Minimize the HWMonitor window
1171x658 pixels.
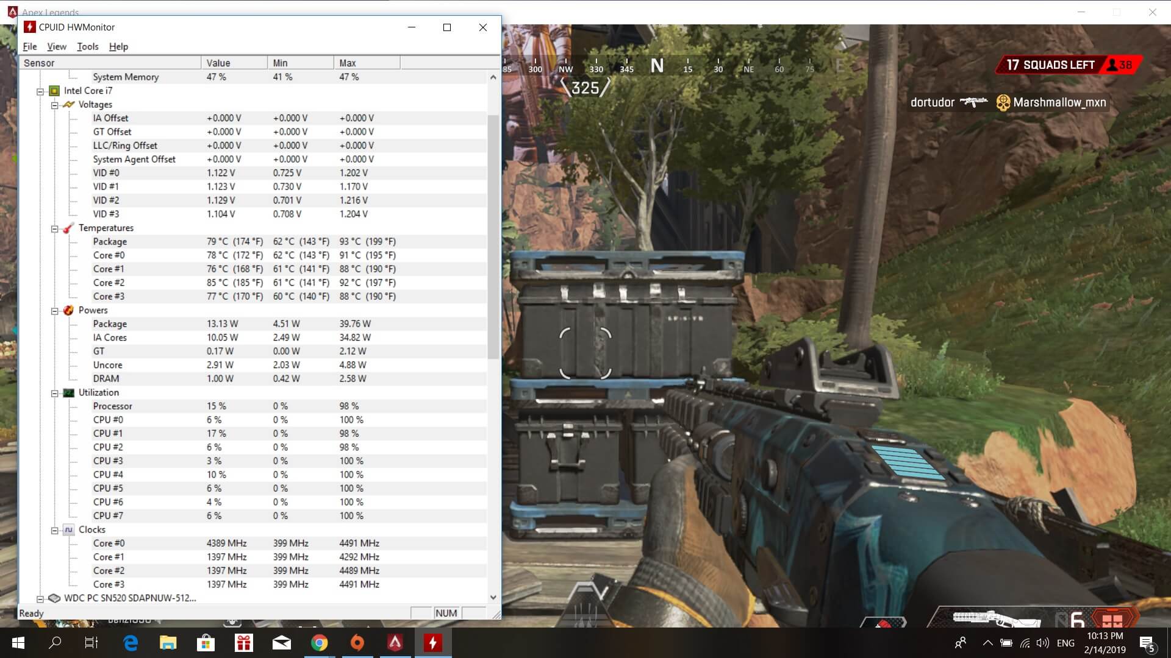412,27
